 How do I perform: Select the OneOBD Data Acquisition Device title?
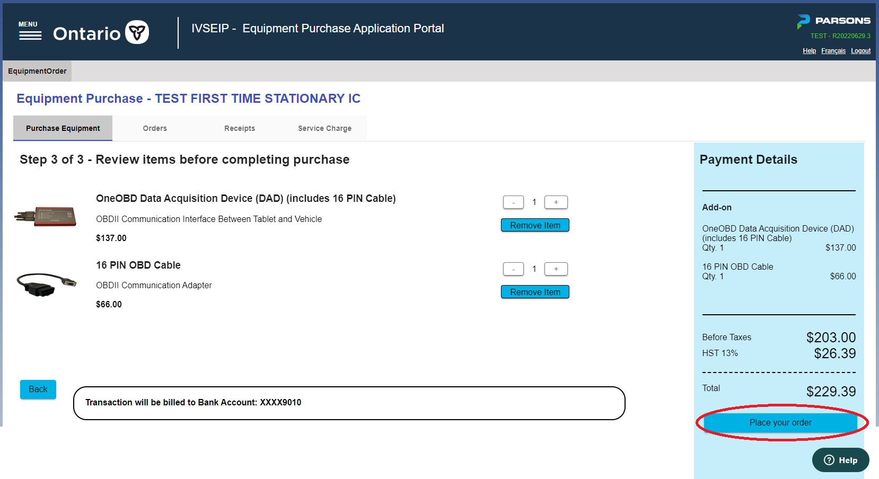click(x=246, y=198)
